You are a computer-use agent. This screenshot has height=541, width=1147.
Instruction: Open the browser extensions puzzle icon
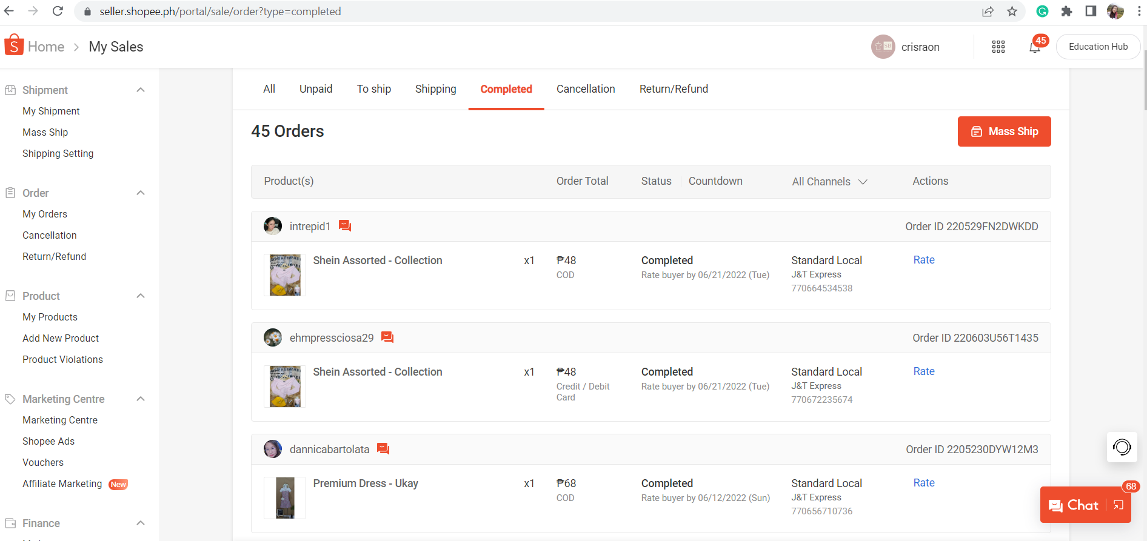(1066, 12)
